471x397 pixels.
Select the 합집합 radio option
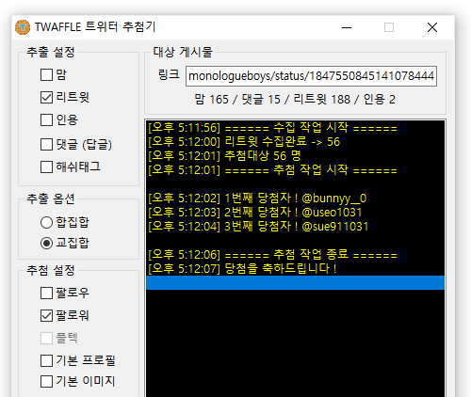click(46, 222)
